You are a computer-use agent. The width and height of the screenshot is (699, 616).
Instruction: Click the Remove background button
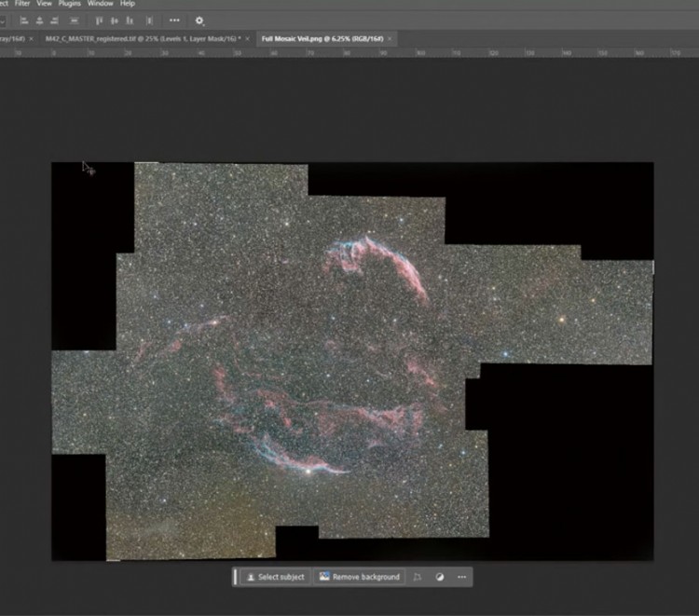click(x=360, y=577)
